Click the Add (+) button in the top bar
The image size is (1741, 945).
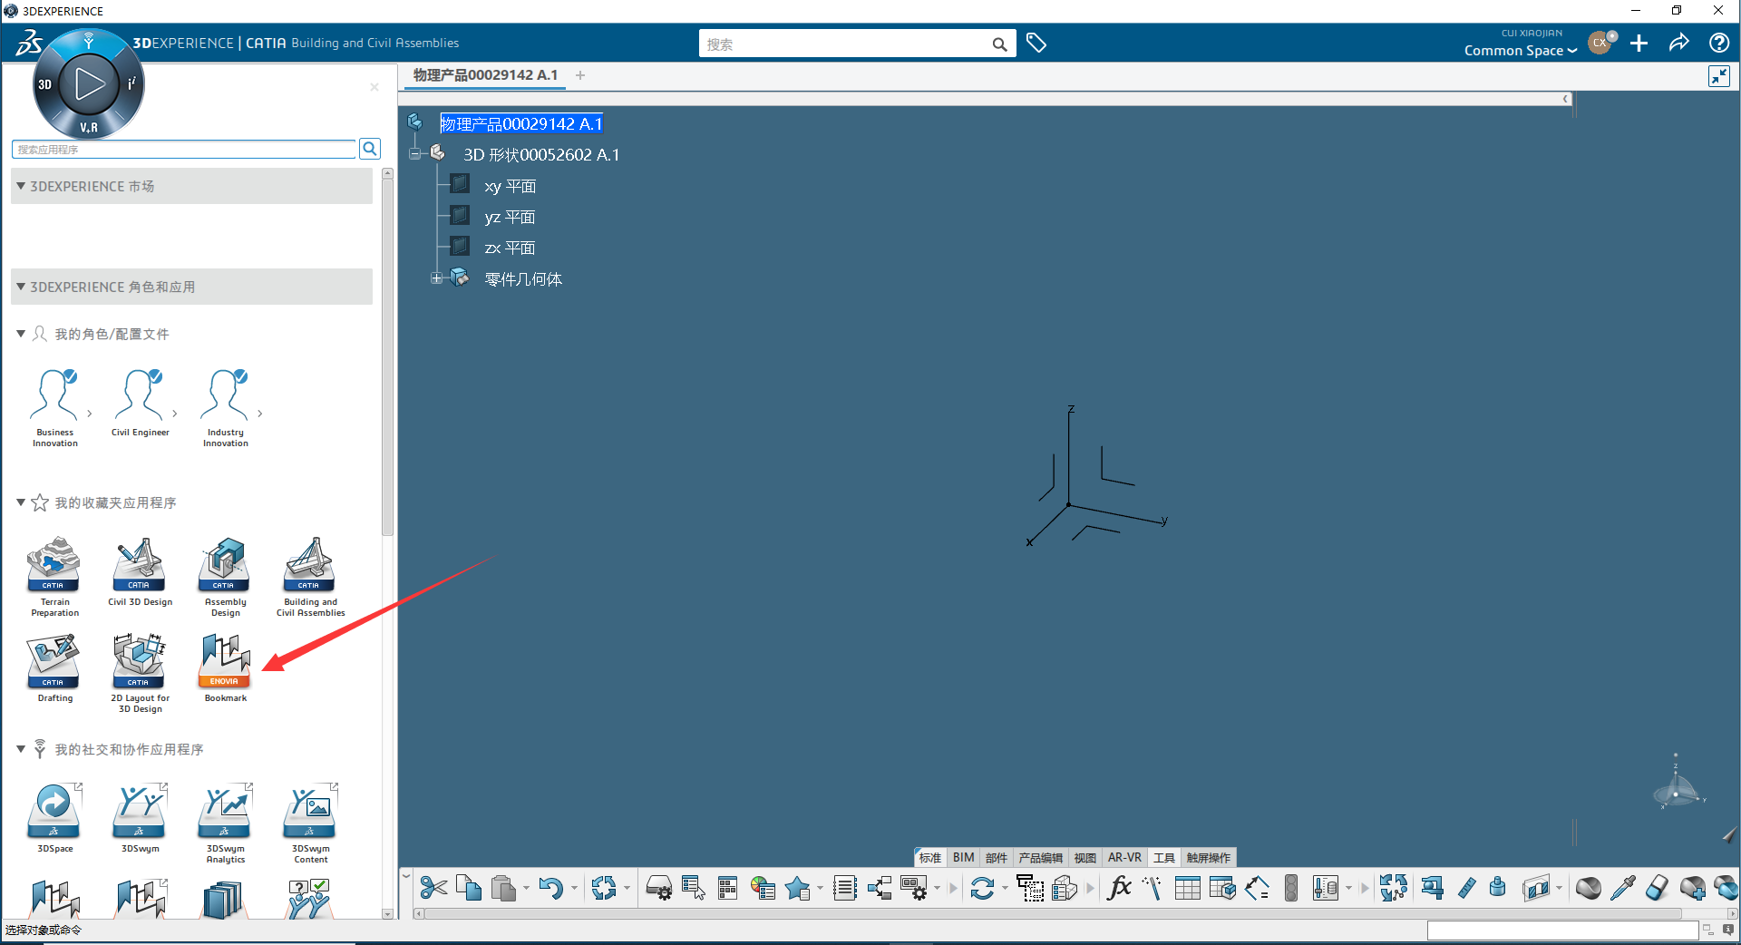[1639, 43]
